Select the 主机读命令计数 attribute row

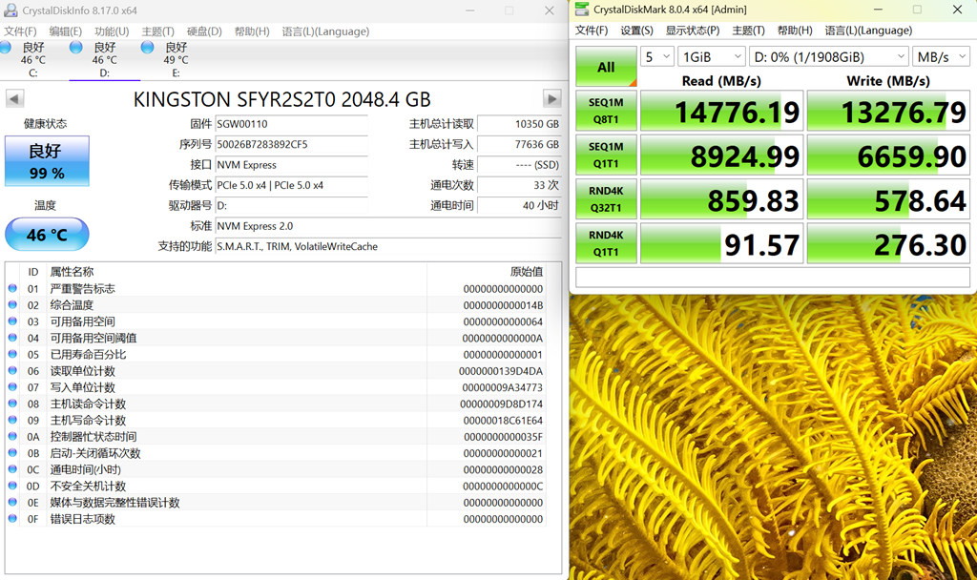(276, 404)
